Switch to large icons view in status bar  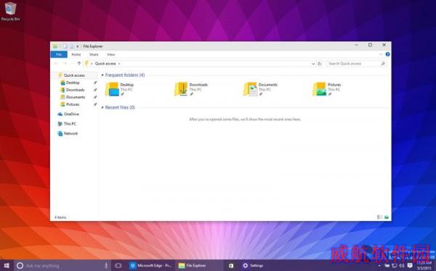[x=387, y=217]
